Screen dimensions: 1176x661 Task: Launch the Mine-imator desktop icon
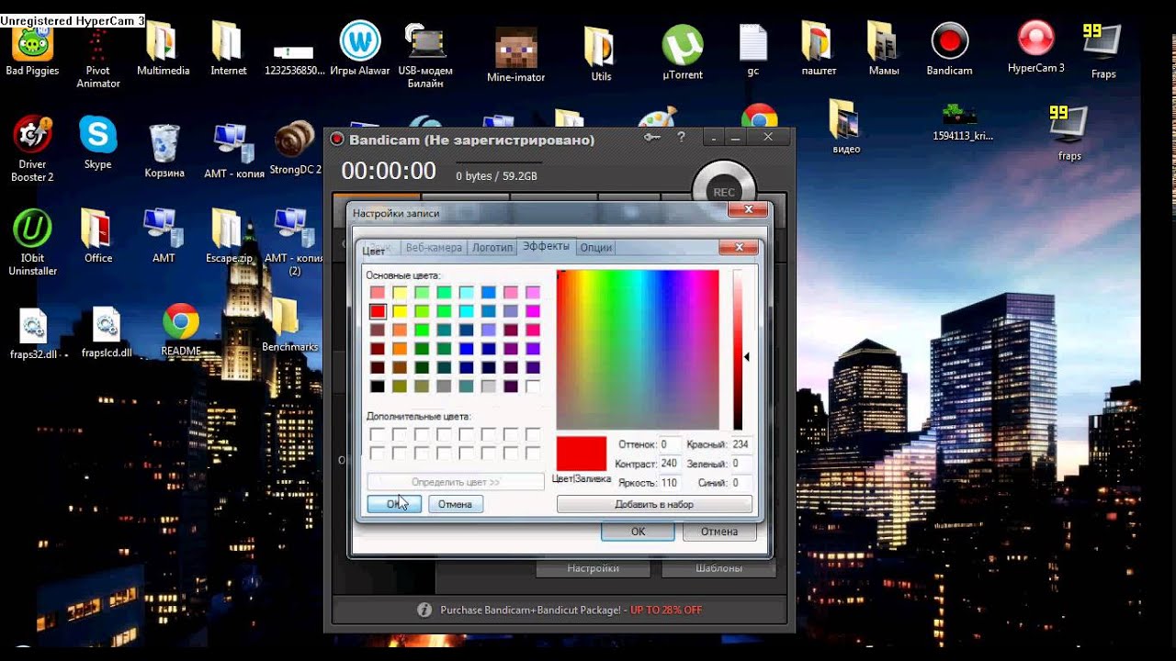click(x=515, y=55)
